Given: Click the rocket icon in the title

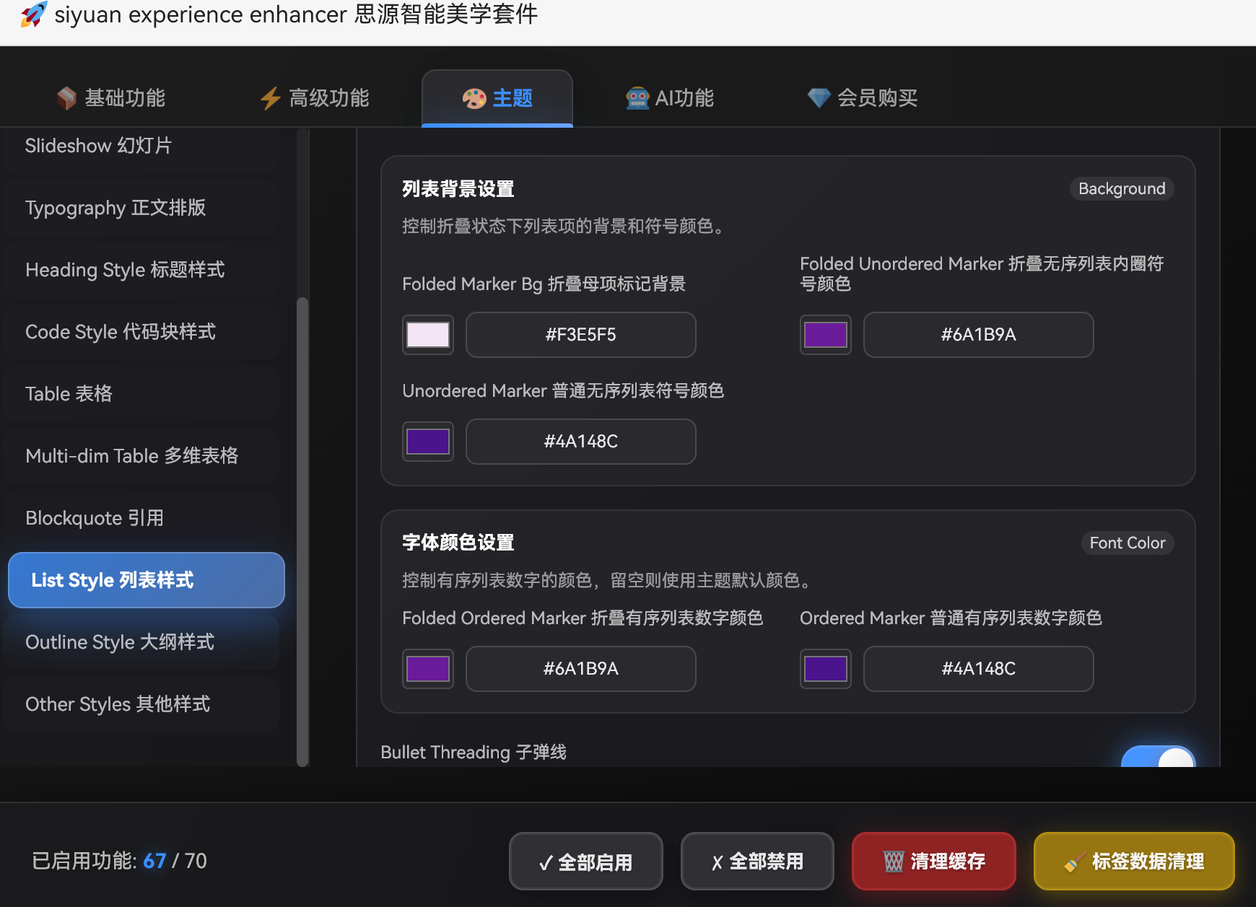Looking at the screenshot, I should point(33,14).
